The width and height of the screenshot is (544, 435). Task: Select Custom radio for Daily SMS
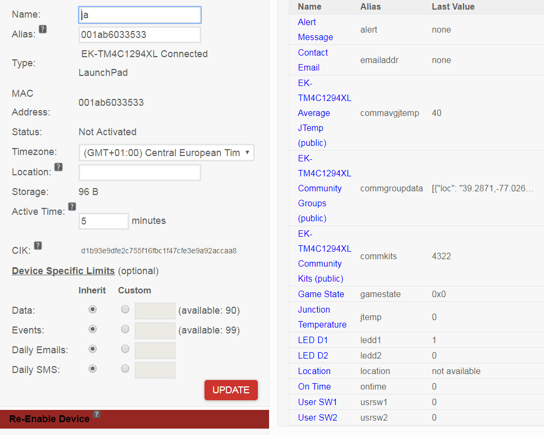(x=125, y=369)
